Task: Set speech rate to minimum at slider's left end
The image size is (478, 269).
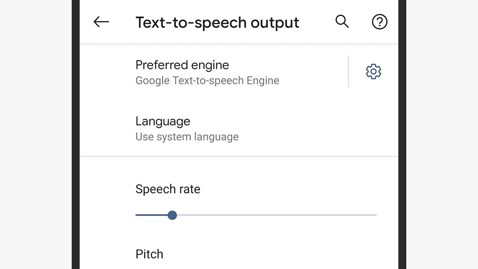Action: pyautogui.click(x=136, y=215)
